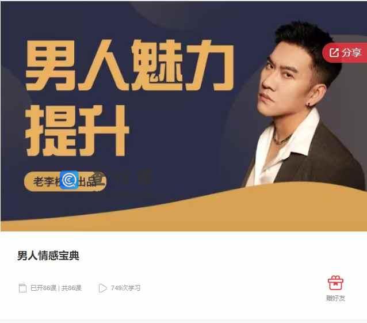Image resolution: width=367 pixels, height=323 pixels.
Task: Click the share arrow icon in red badge
Action: [334, 53]
